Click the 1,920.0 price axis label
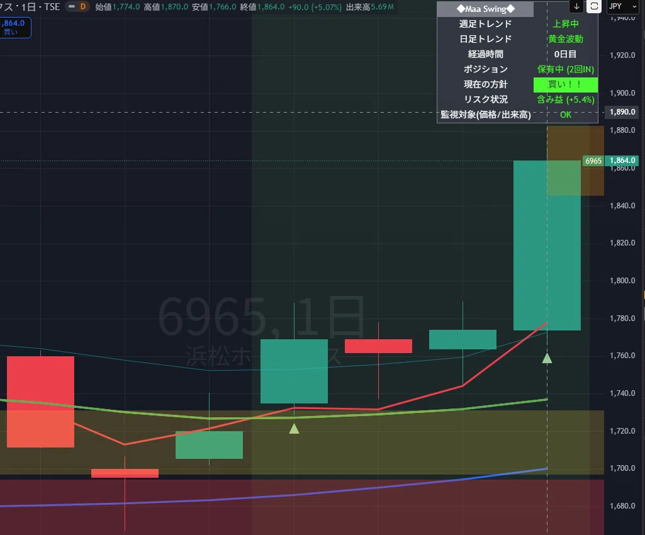645x535 pixels. point(622,55)
